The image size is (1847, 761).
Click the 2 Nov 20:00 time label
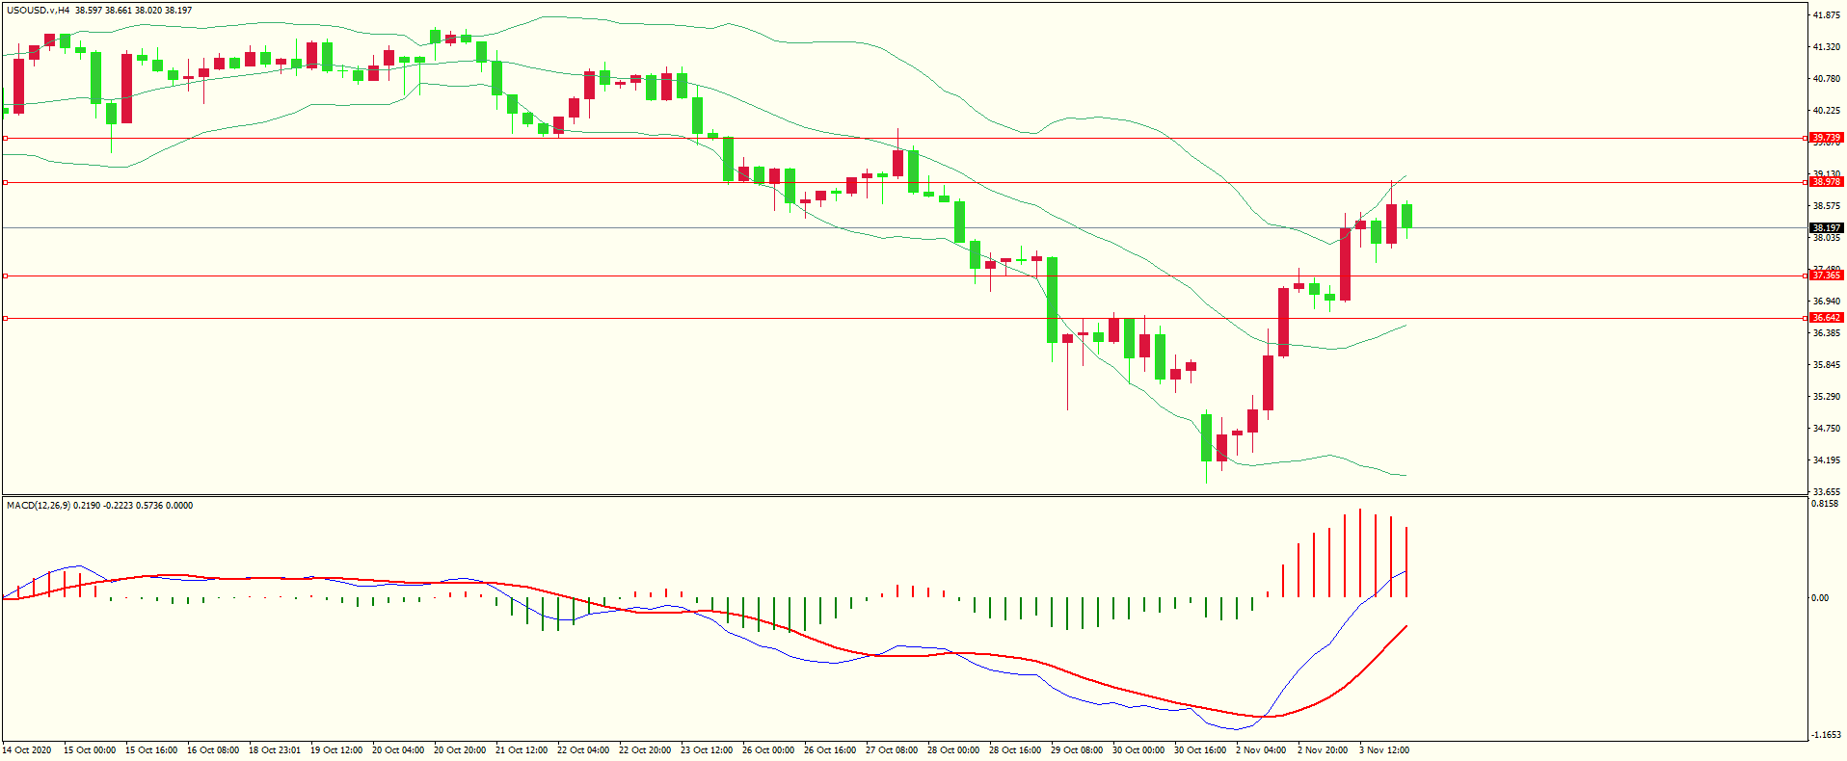coord(1323,750)
